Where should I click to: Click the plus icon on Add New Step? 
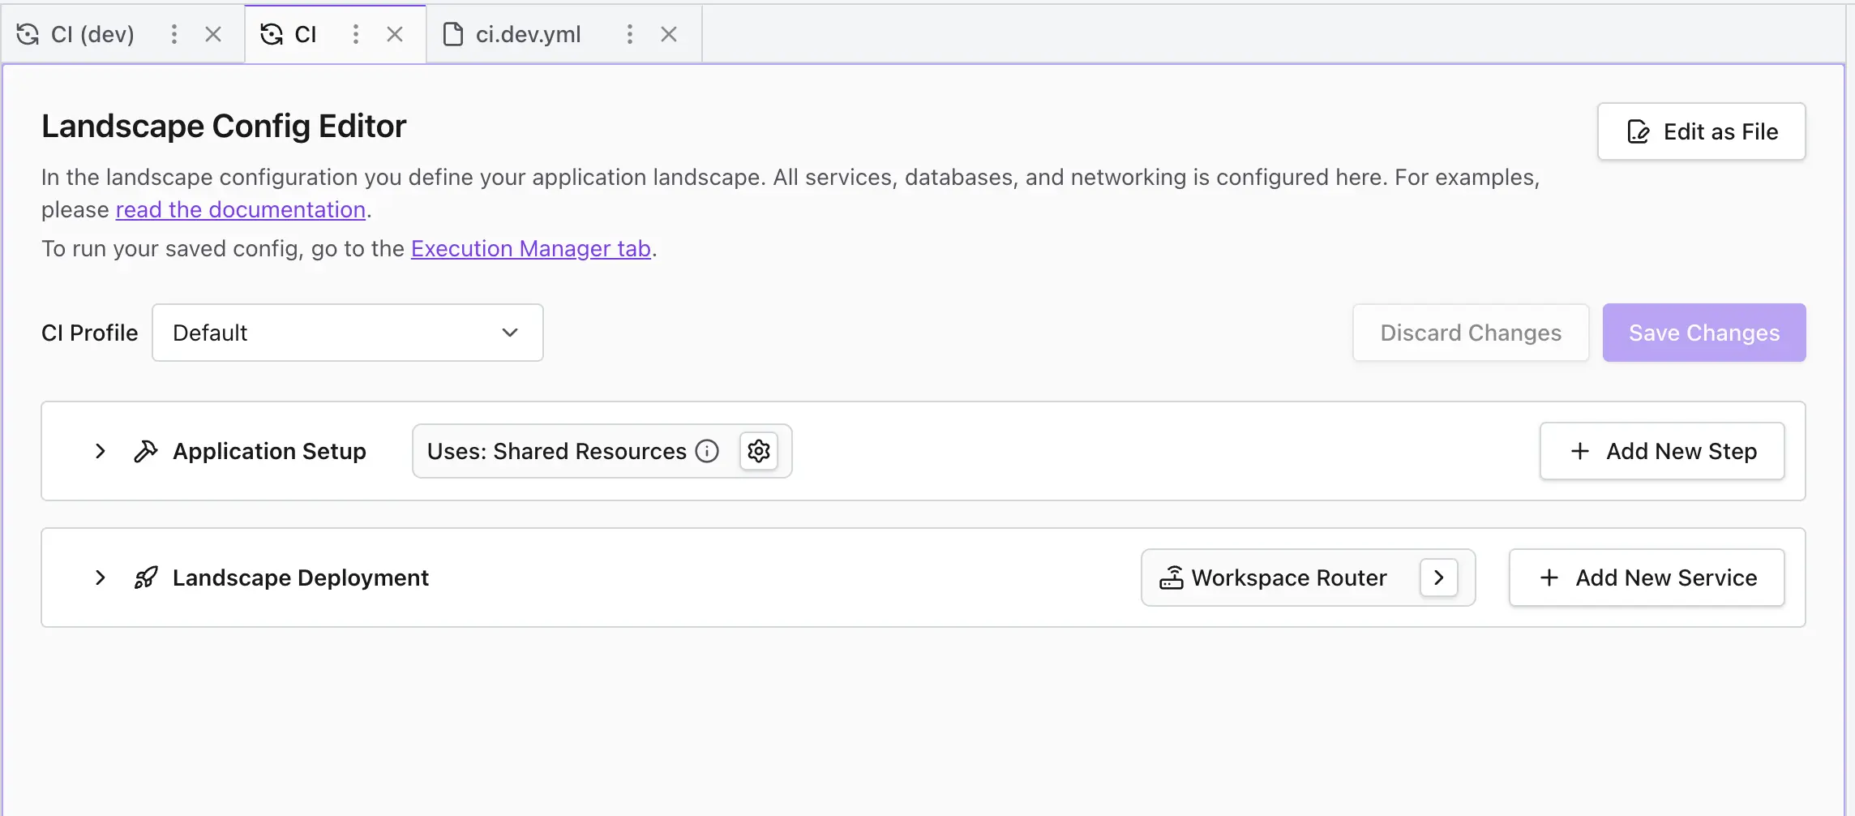pyautogui.click(x=1580, y=451)
